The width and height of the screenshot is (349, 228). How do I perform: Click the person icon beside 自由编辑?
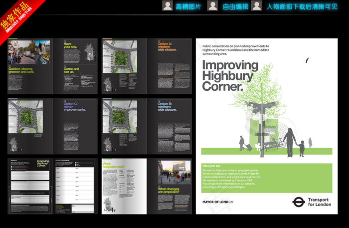(212, 6)
